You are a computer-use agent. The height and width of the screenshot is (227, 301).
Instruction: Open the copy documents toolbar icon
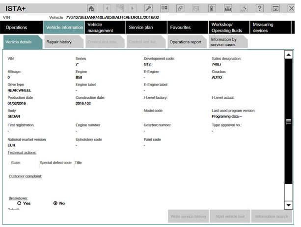pos(120,8)
